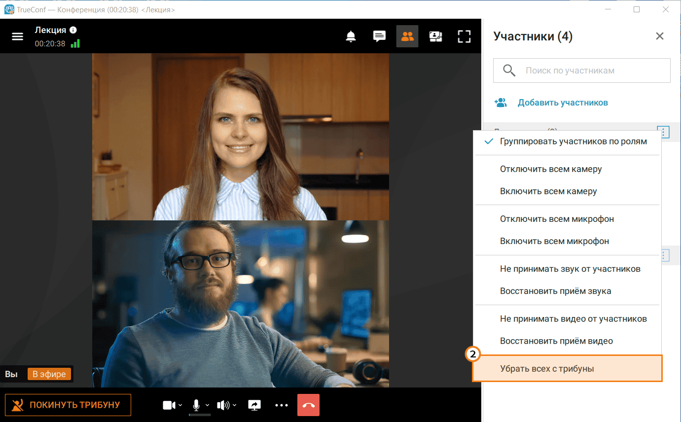Viewport: 681px width, 422px height.
Task: Click Добавить участников link
Action: click(x=563, y=103)
